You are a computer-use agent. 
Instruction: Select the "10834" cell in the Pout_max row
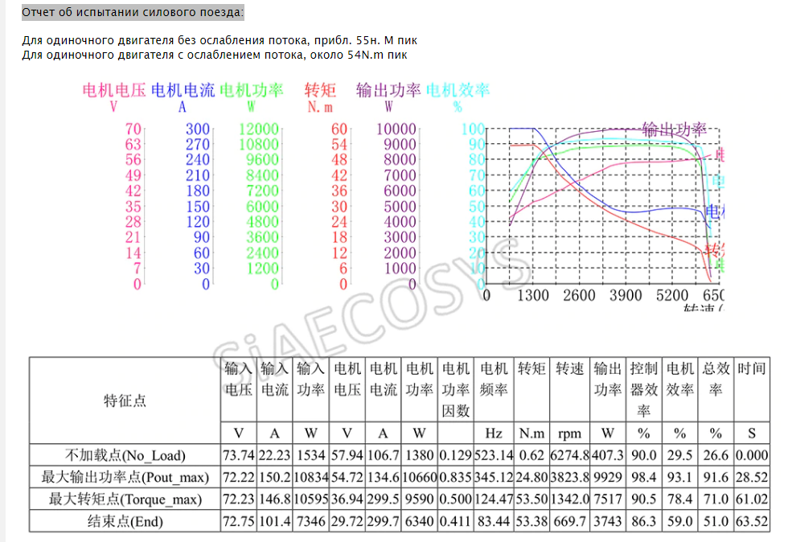[310, 477]
